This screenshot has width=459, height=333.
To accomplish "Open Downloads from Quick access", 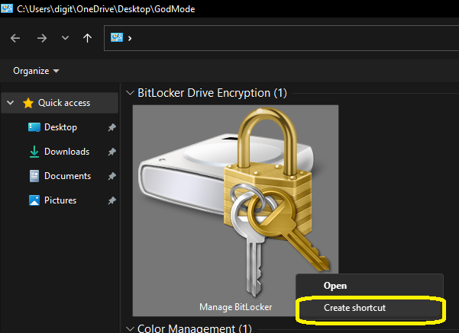I will (66, 152).
